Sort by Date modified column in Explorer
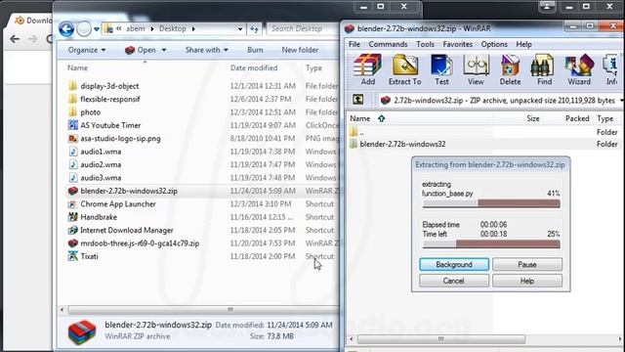Viewport: 625px width, 352px height. coord(254,67)
